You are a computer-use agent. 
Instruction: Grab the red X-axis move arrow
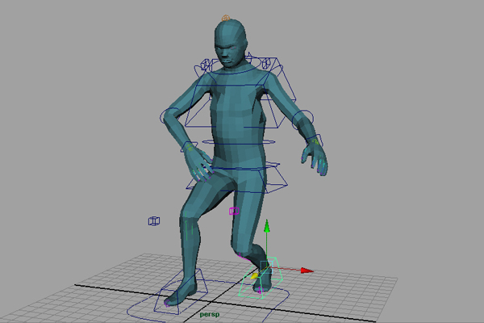pyautogui.click(x=307, y=271)
